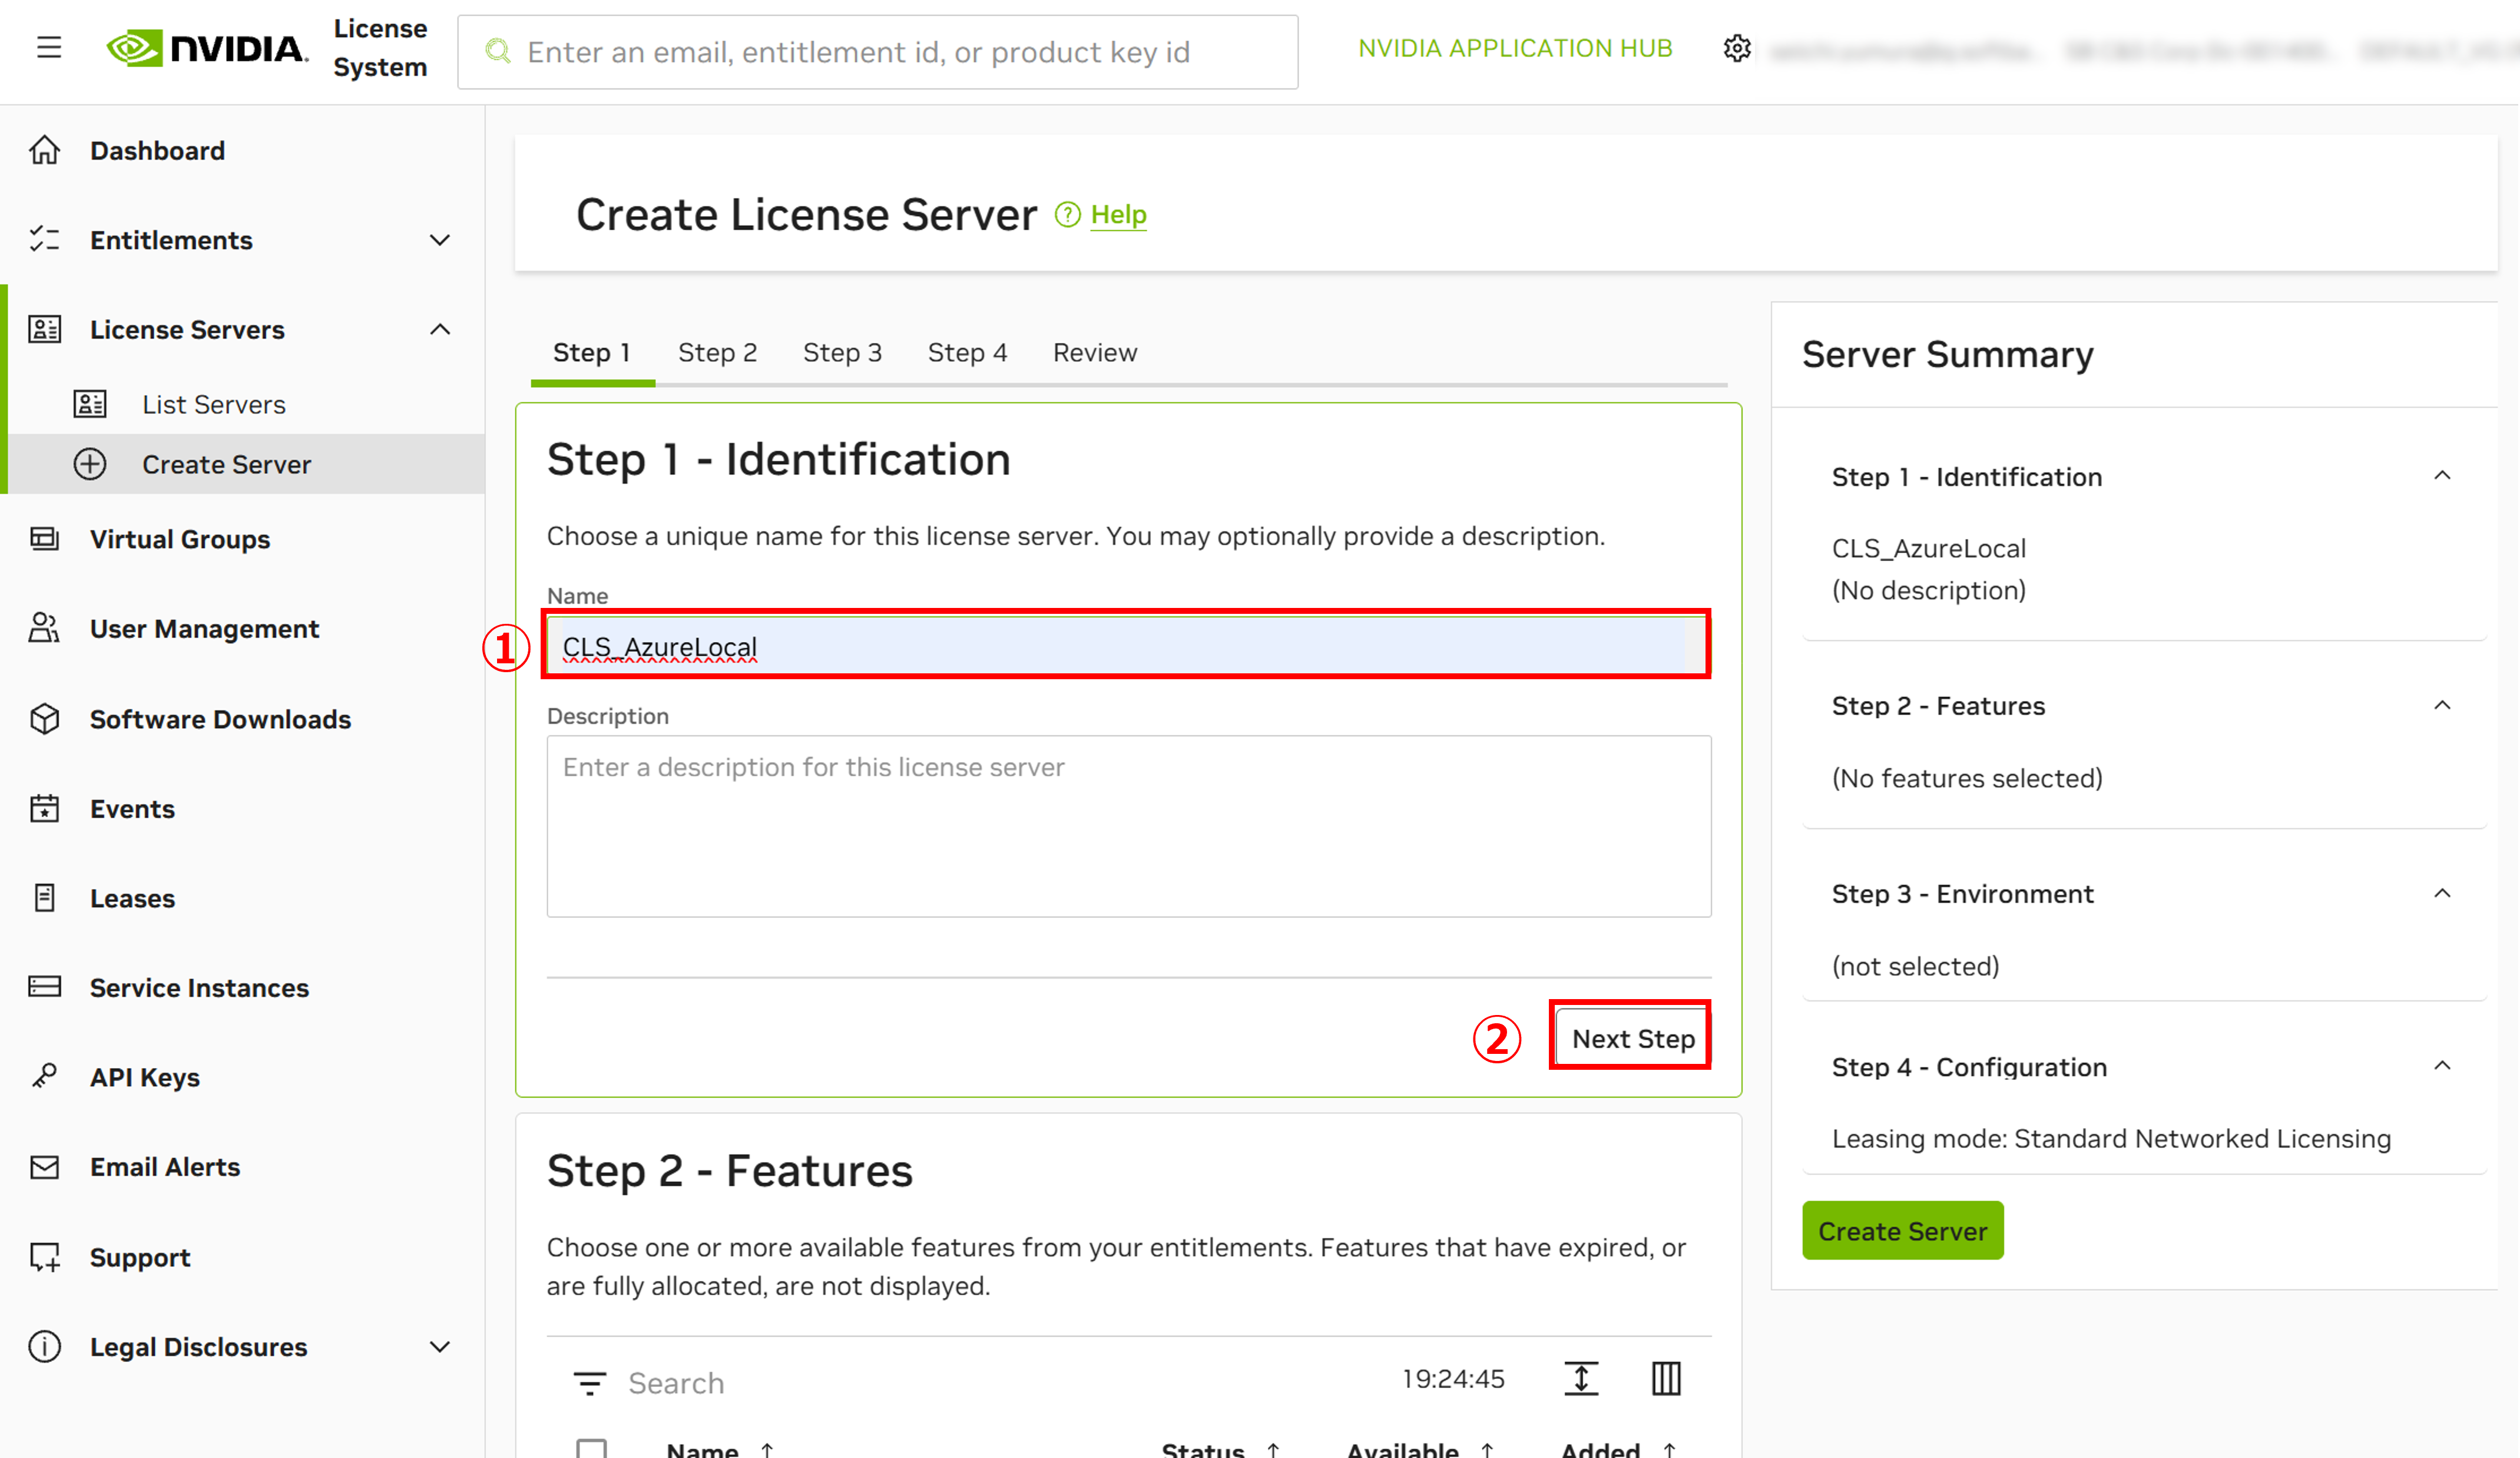This screenshot has height=1458, width=2520.
Task: Collapse Step 4 - Configuration summary
Action: click(2442, 1066)
